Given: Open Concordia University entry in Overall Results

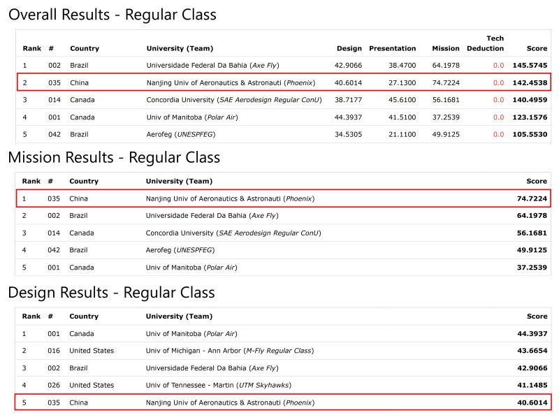Looking at the screenshot, I should pyautogui.click(x=233, y=100).
